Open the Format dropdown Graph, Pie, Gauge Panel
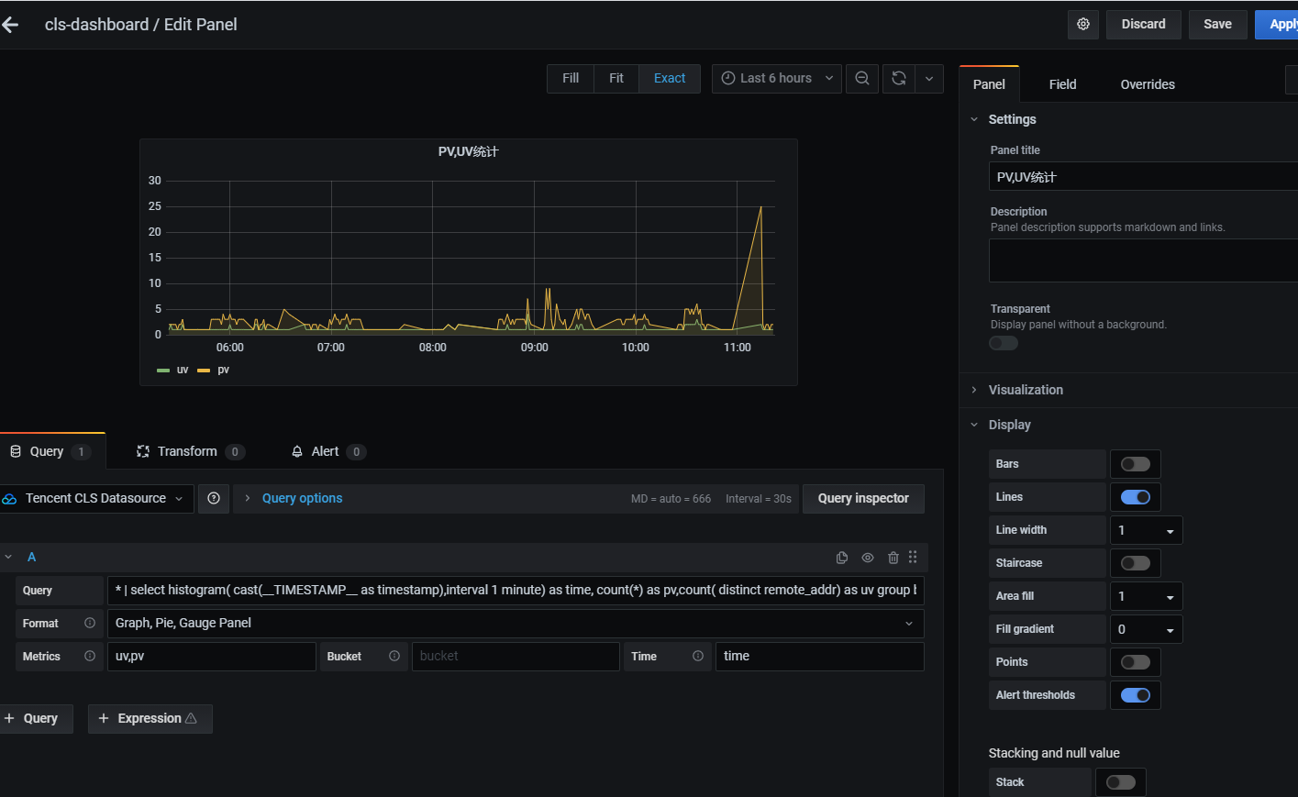The height and width of the screenshot is (797, 1298). [516, 623]
